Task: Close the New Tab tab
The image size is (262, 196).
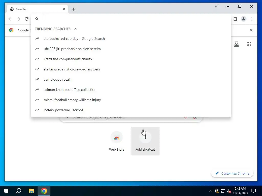Action: pos(64,9)
